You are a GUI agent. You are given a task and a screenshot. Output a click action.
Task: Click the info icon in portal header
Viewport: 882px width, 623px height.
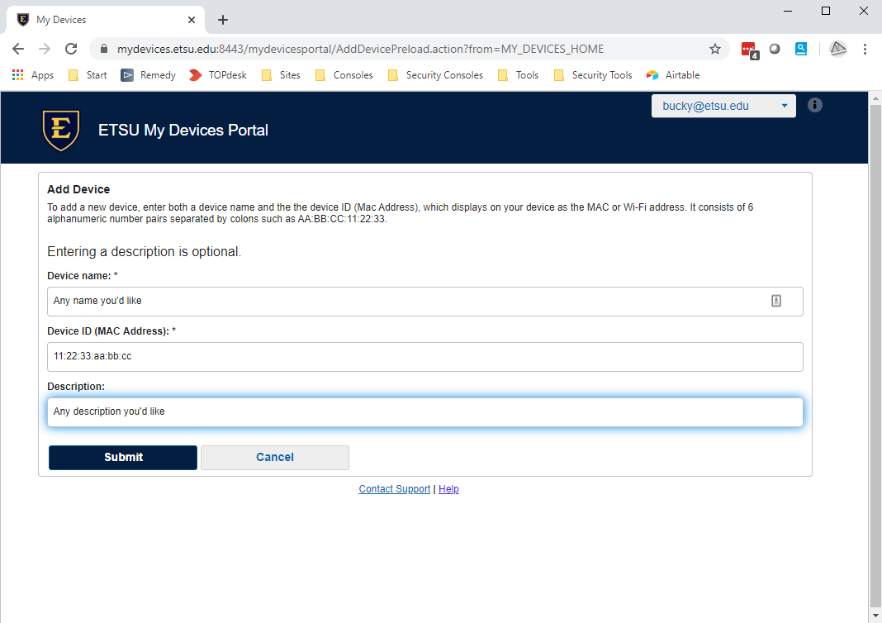tap(814, 105)
